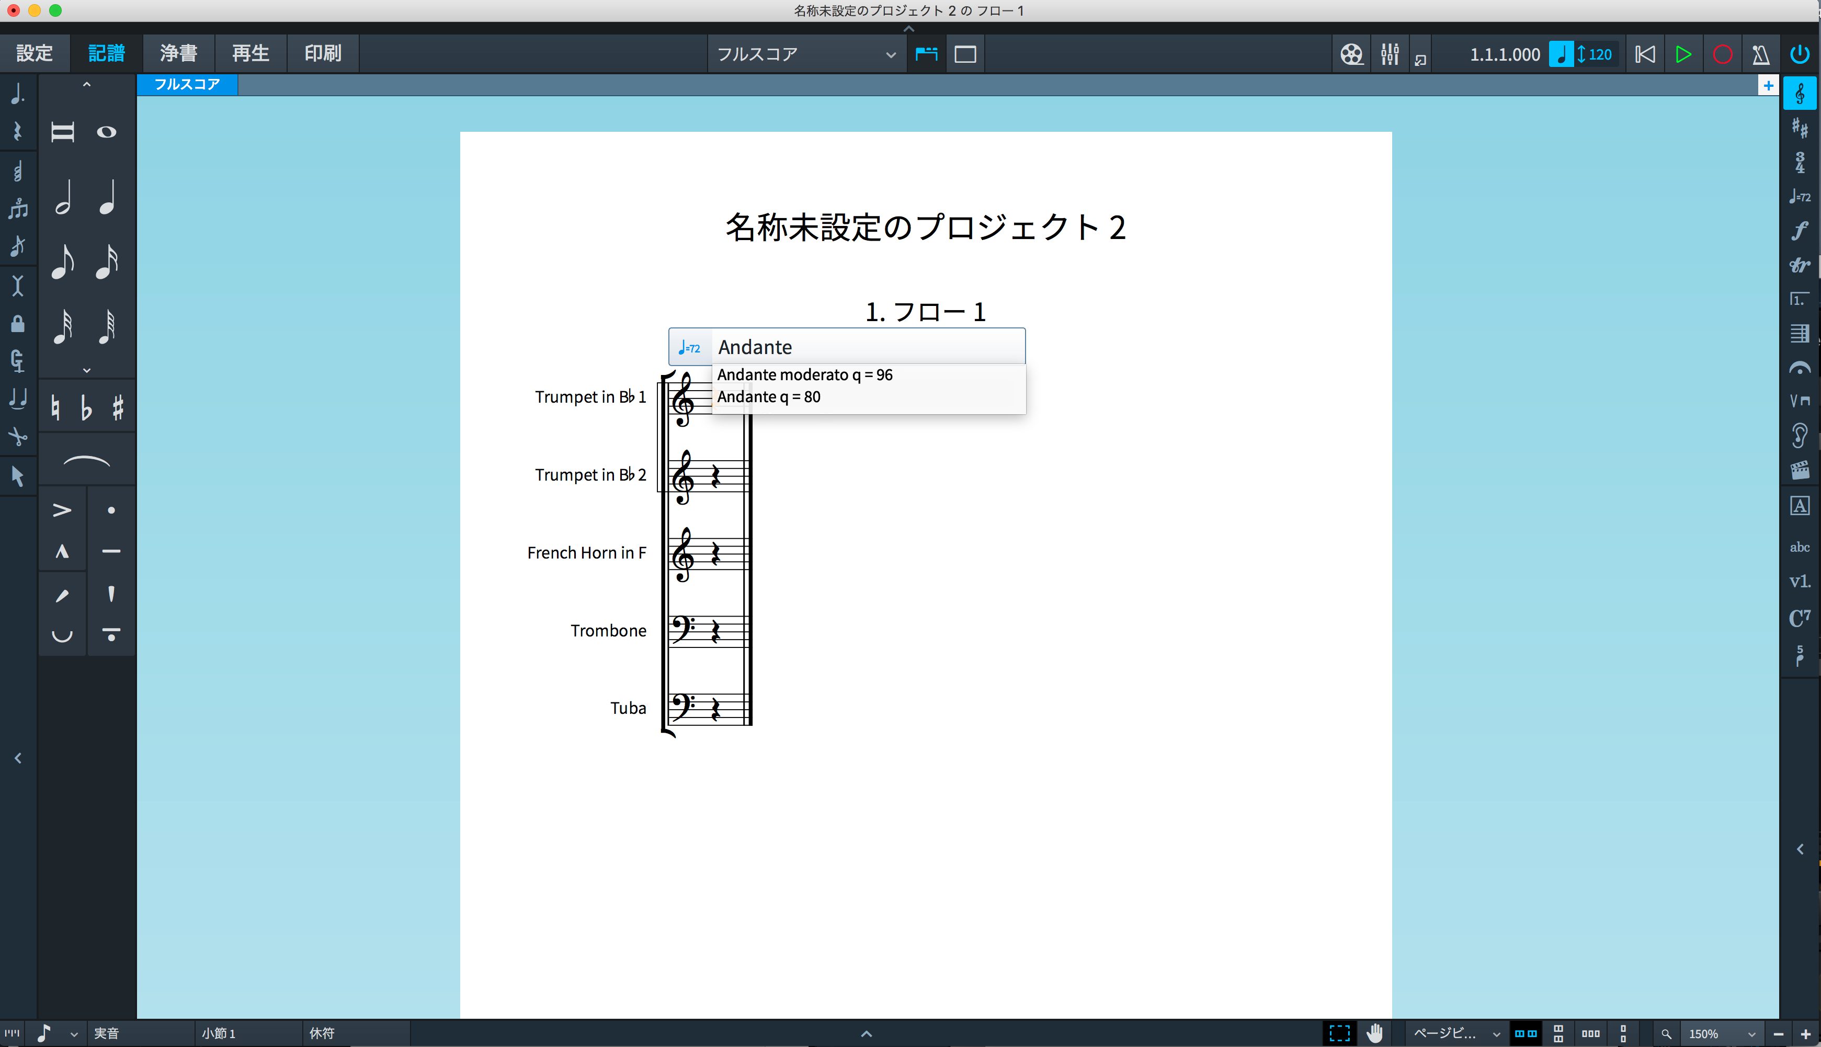Image resolution: width=1821 pixels, height=1047 pixels.
Task: Open Lyrics v1 panel icon
Action: (1800, 581)
